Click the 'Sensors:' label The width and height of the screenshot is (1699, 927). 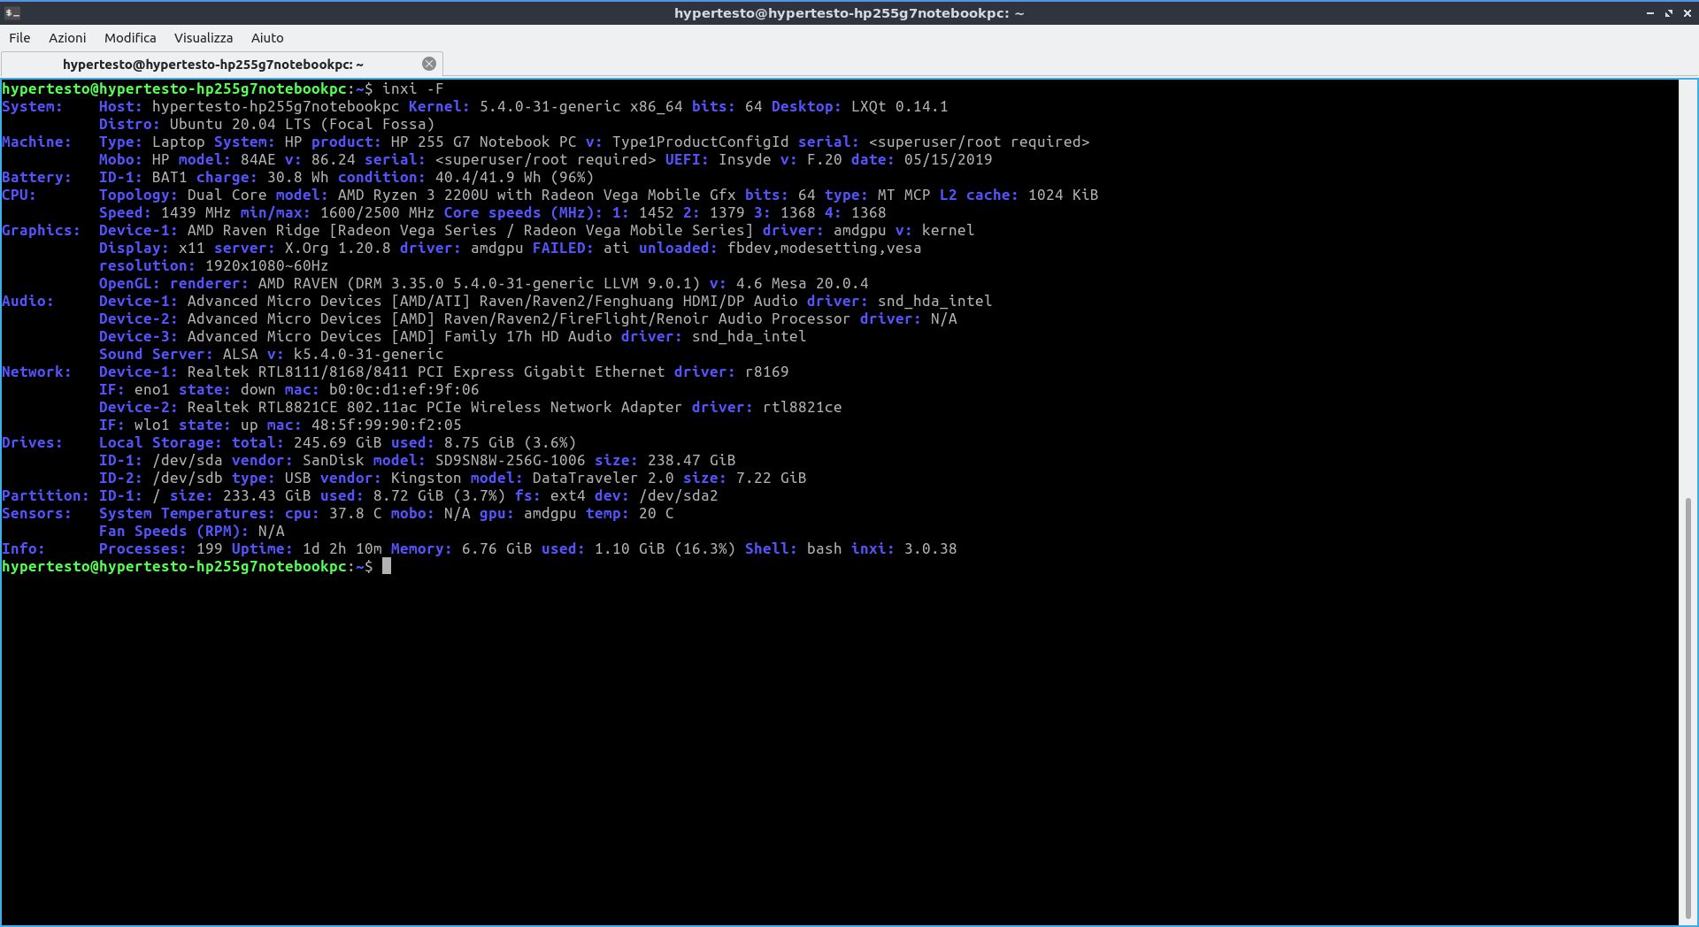click(36, 513)
